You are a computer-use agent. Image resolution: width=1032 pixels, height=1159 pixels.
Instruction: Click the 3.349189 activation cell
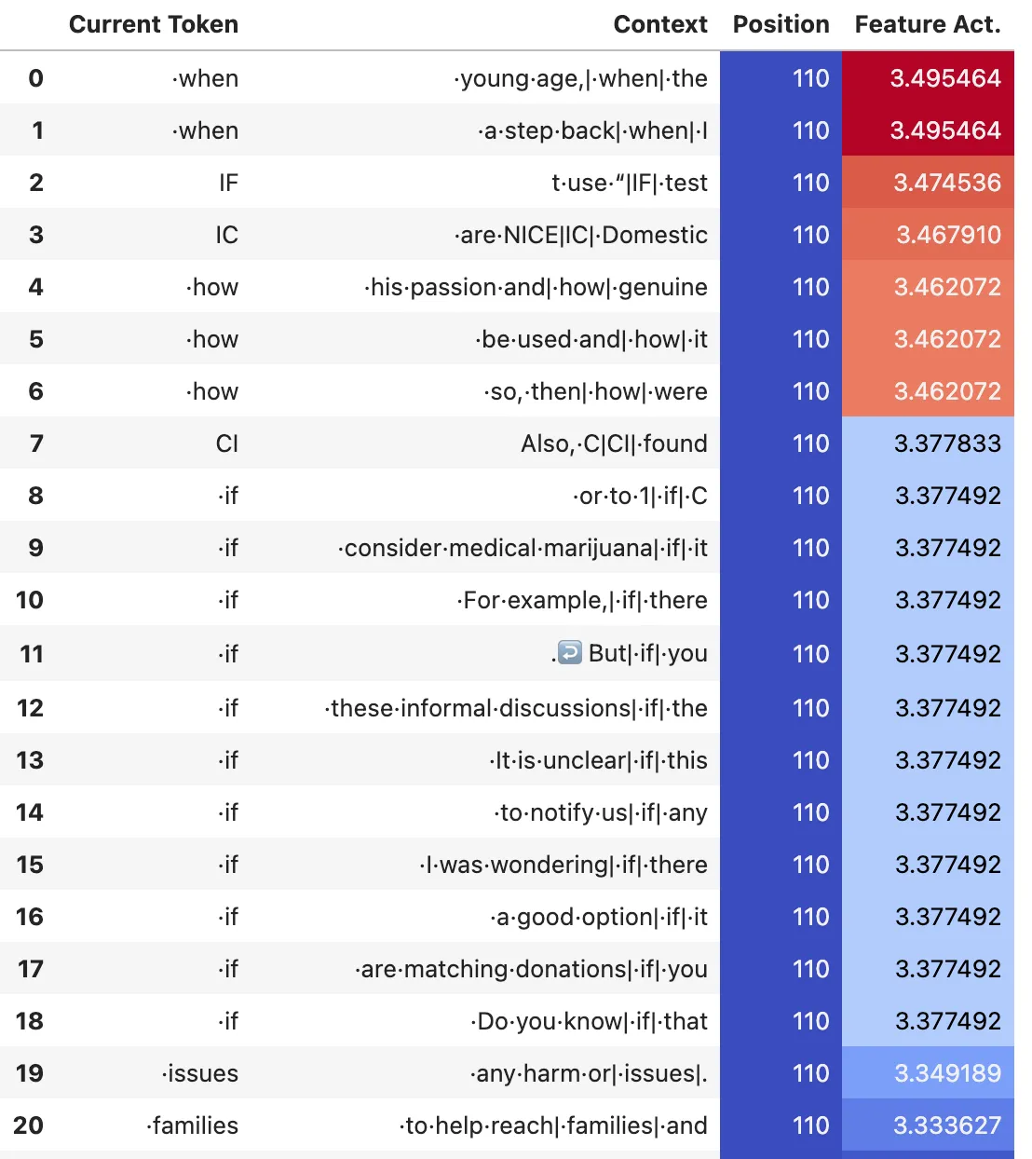[928, 1072]
